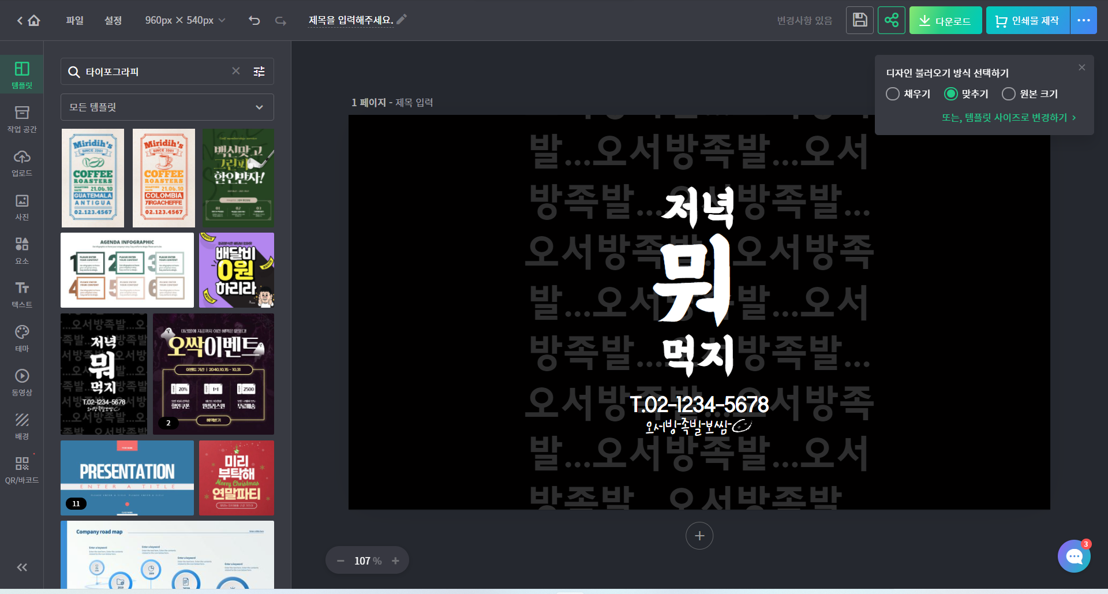Select the T.02-1234-5678 text on canvas
The image size is (1108, 594).
pyautogui.click(x=699, y=405)
